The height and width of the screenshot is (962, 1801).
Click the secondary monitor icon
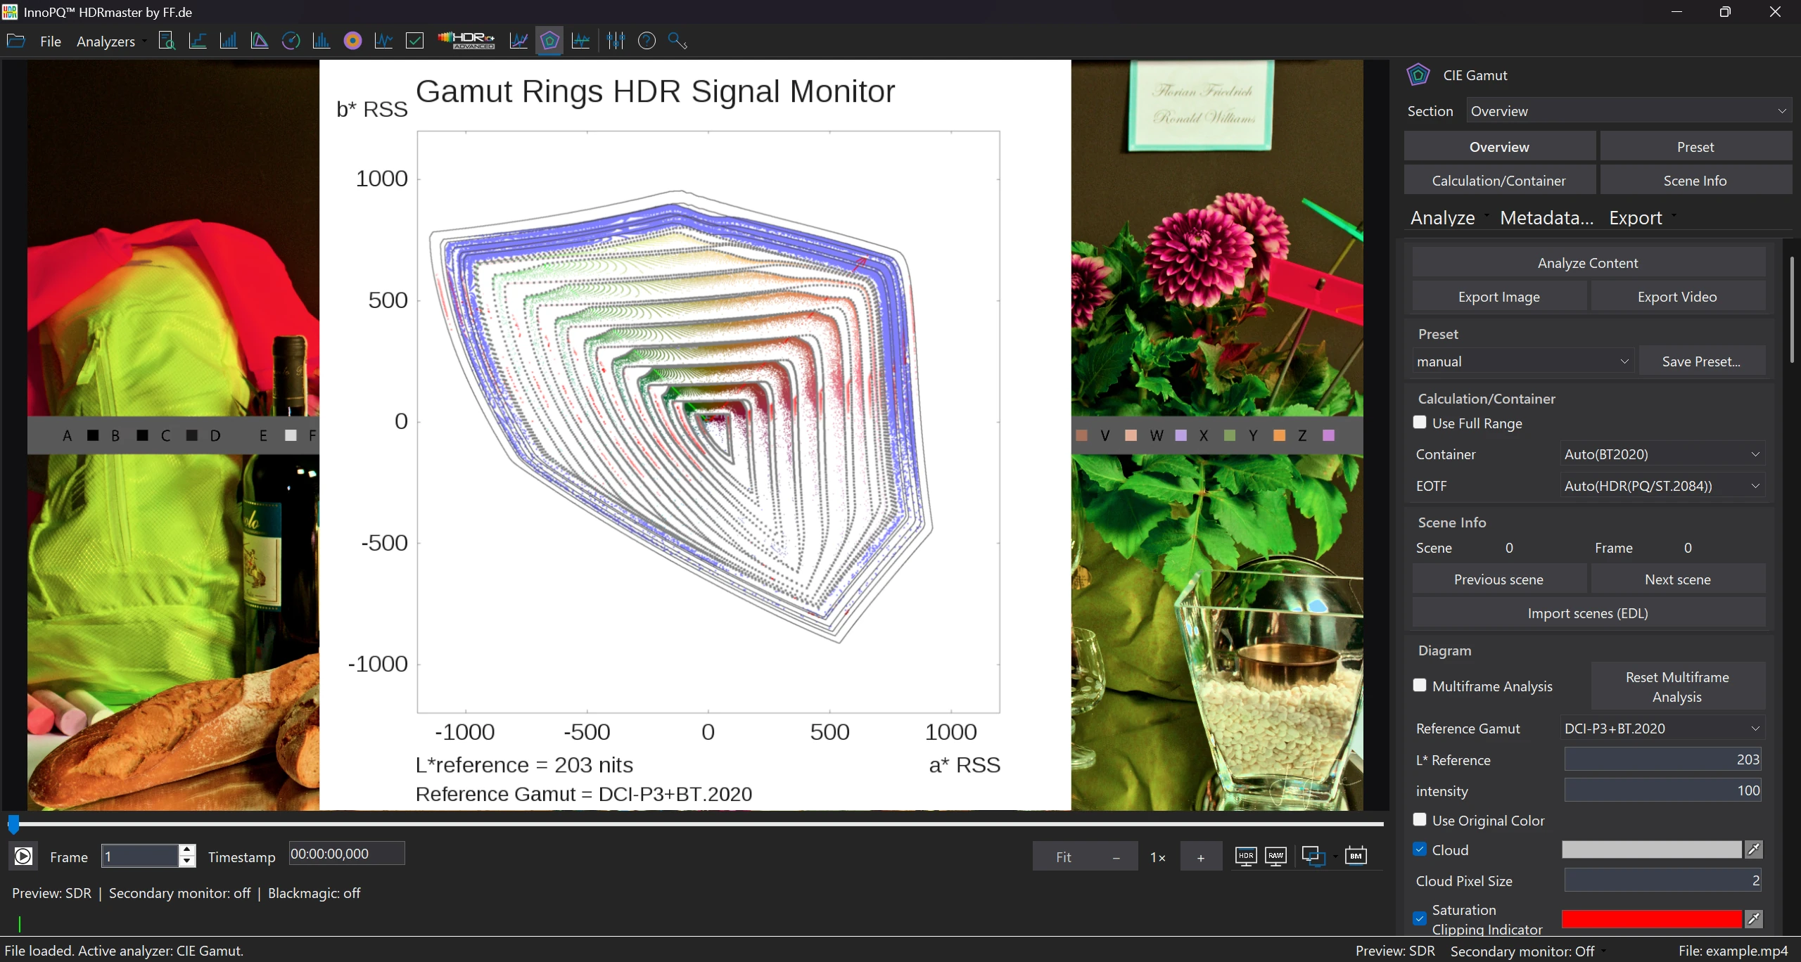click(1313, 856)
